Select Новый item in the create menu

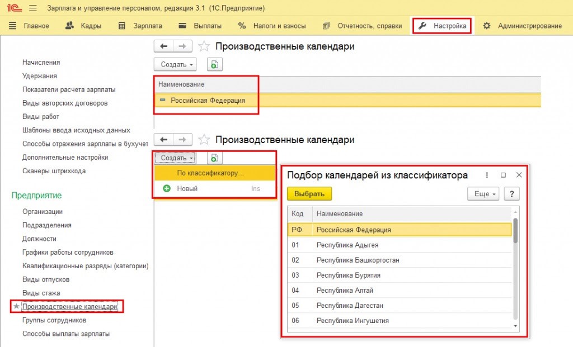coord(187,189)
